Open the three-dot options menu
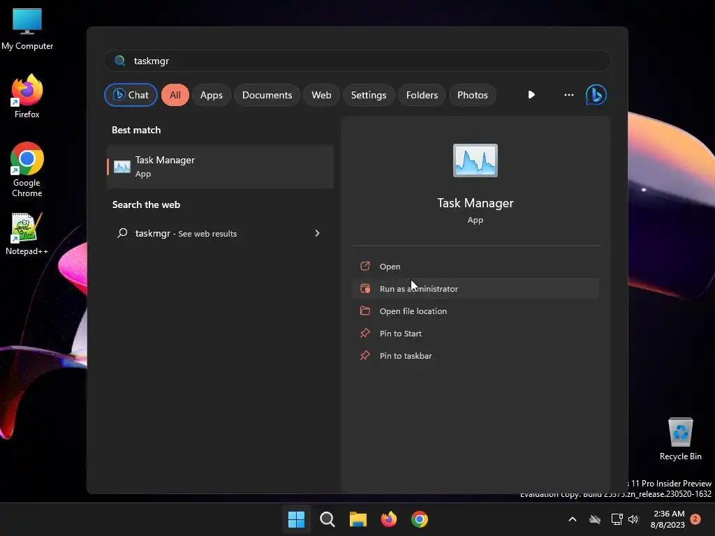Screen dimensions: 715x536 [x=568, y=95]
